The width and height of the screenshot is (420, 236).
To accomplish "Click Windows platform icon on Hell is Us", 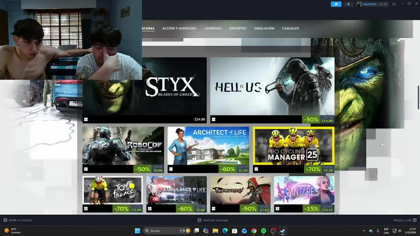I will 214,120.
